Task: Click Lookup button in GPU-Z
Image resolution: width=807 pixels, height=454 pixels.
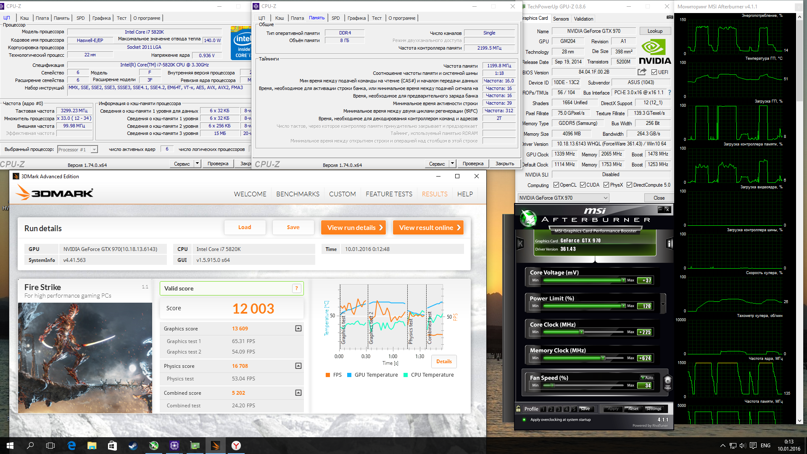Action: point(654,31)
